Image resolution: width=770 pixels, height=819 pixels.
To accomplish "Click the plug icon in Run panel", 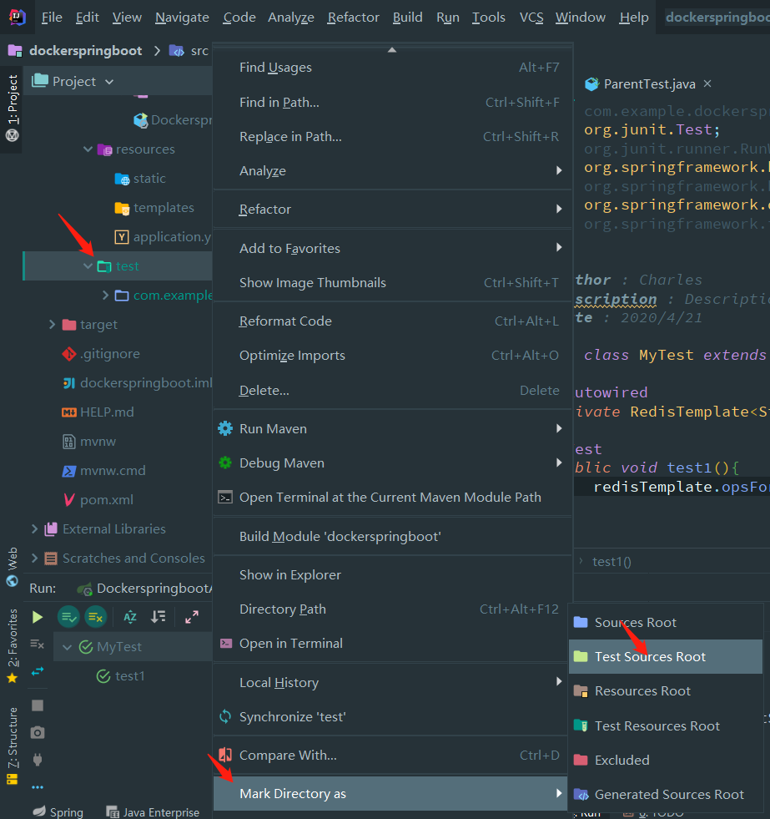I will (37, 760).
